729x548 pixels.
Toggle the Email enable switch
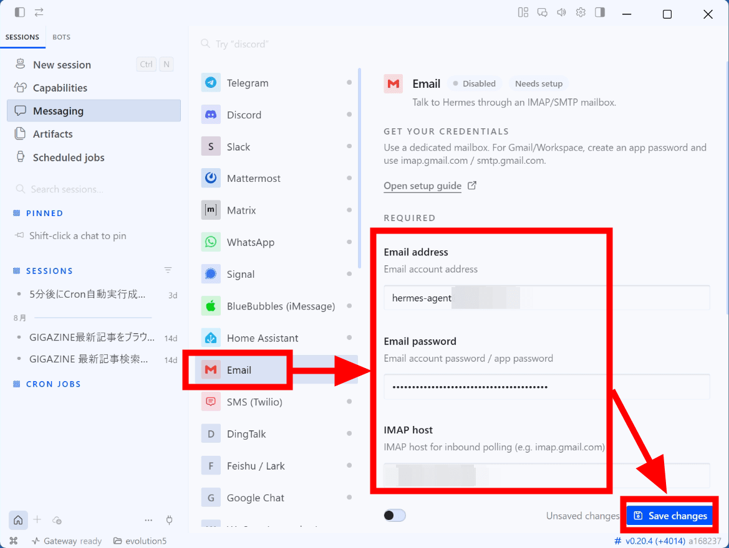pyautogui.click(x=395, y=516)
